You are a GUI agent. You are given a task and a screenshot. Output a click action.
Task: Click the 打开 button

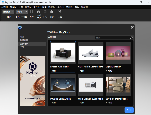coord(129,110)
